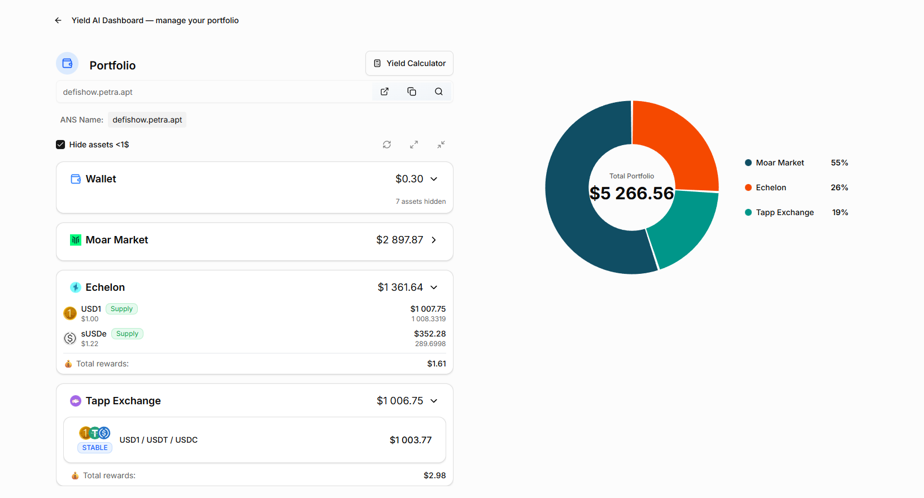924x498 pixels.
Task: Collapse the Wallet section chevron
Action: pyautogui.click(x=434, y=179)
